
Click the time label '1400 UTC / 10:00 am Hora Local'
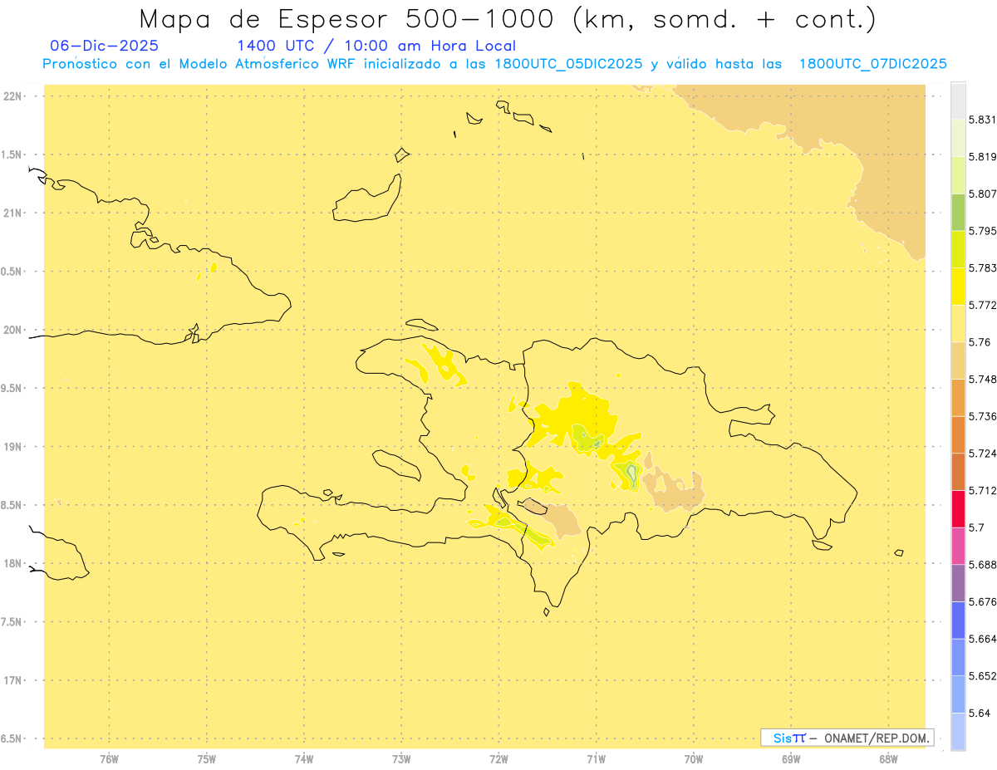point(376,46)
